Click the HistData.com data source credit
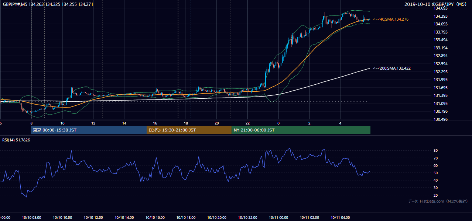Image resolution: width=472 pixels, height=221 pixels. (x=438, y=201)
